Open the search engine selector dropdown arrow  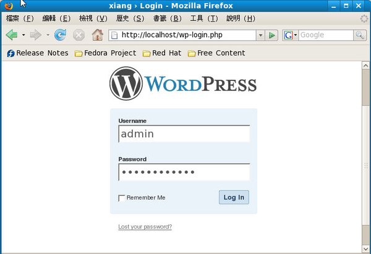click(x=296, y=35)
